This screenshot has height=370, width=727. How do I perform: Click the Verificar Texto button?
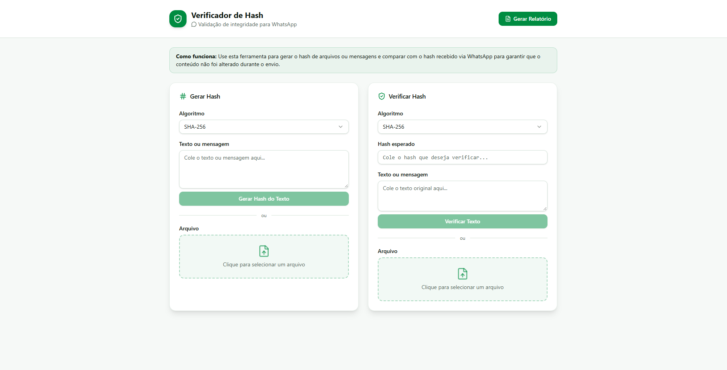(463, 221)
